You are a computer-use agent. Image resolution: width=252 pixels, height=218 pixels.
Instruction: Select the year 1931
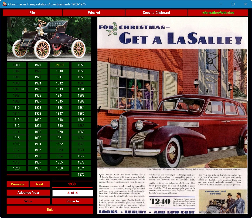coord(38,126)
